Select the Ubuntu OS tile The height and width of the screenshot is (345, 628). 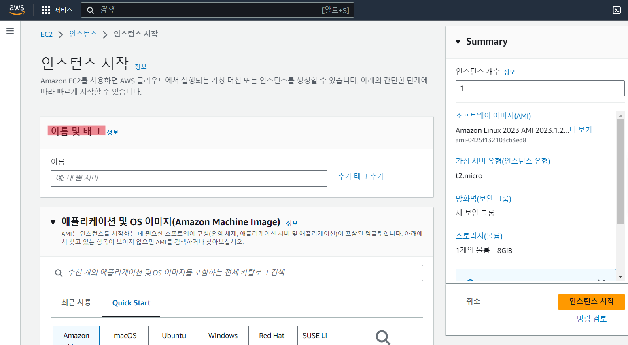click(174, 336)
